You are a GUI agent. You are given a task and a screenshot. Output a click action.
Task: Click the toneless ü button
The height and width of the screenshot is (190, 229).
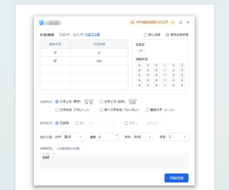click(182, 85)
